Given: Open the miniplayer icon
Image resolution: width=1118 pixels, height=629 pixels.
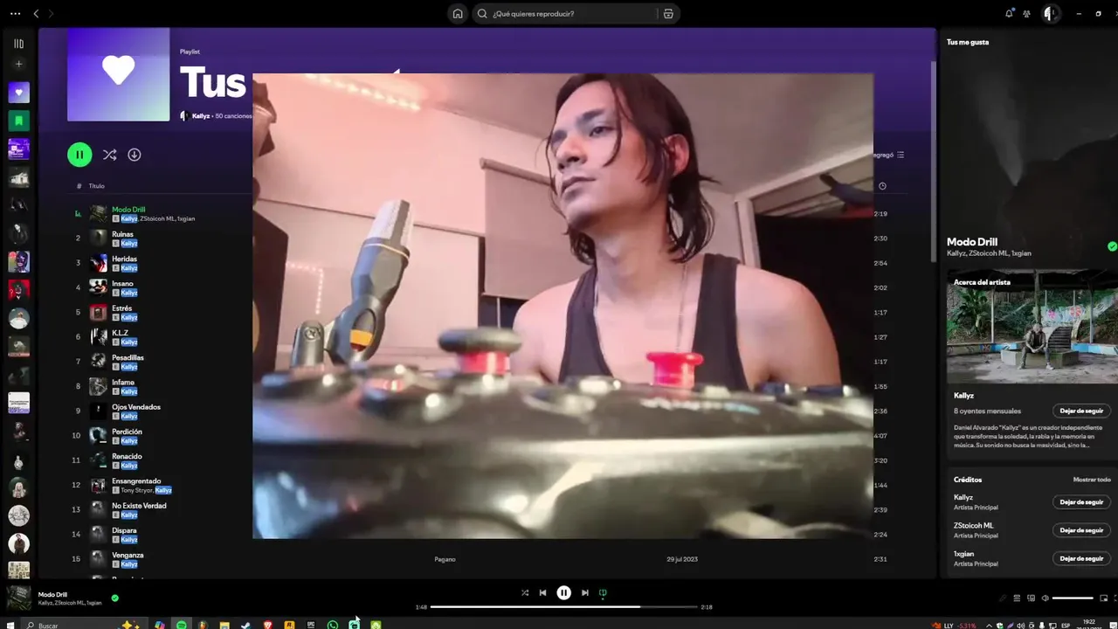Looking at the screenshot, I should (x=1103, y=598).
